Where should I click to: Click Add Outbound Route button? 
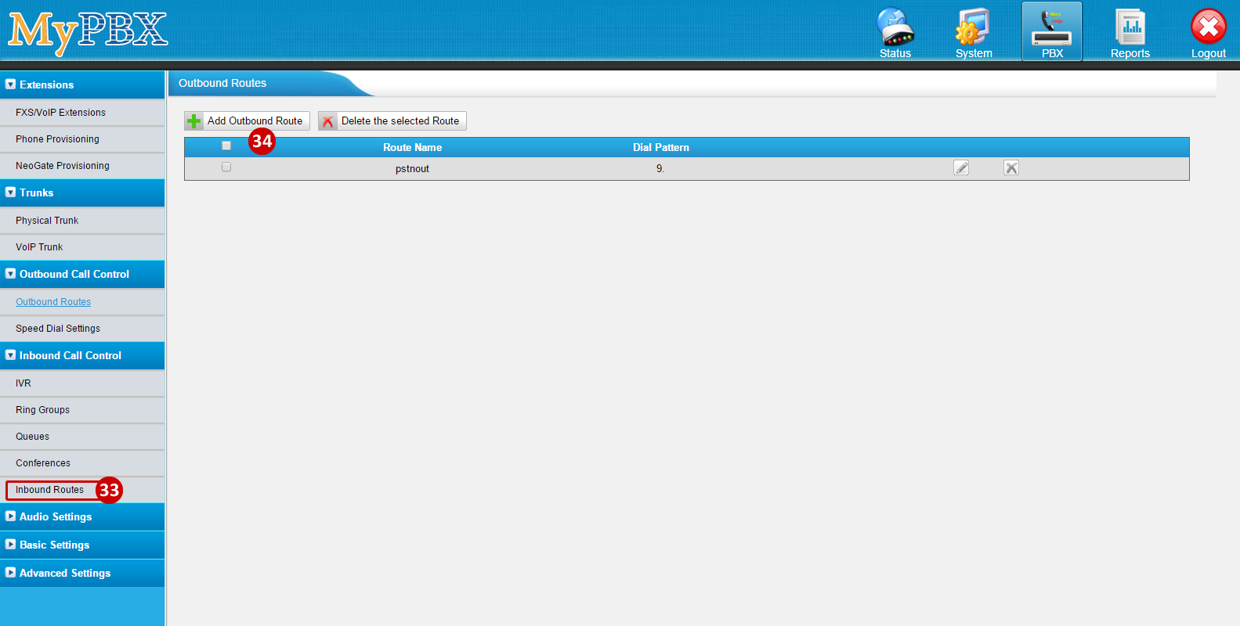(x=247, y=121)
